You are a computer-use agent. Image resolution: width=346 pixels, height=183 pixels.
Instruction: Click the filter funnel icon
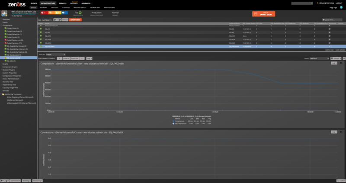pyautogui.click(x=323, y=20)
